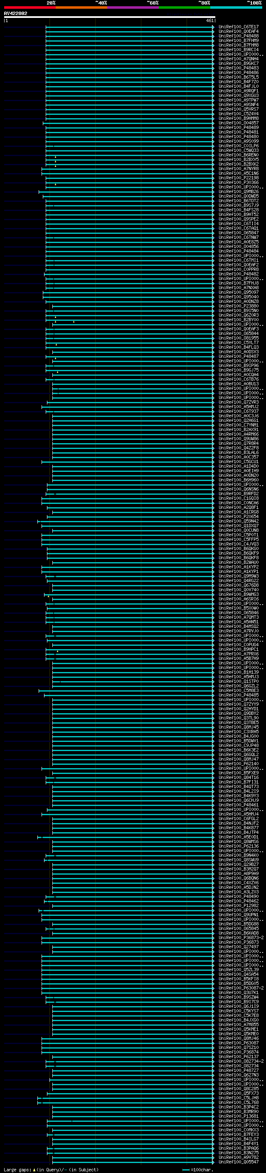The width and height of the screenshot is (266, 1173).
Task: Click UniRef100_Q676D8 in the hit list
Action: (x=238, y=585)
